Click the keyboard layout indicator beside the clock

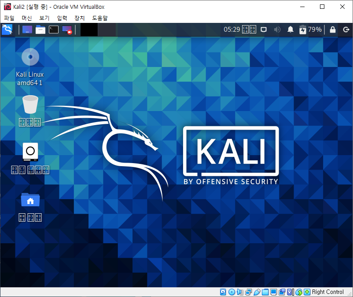click(249, 30)
